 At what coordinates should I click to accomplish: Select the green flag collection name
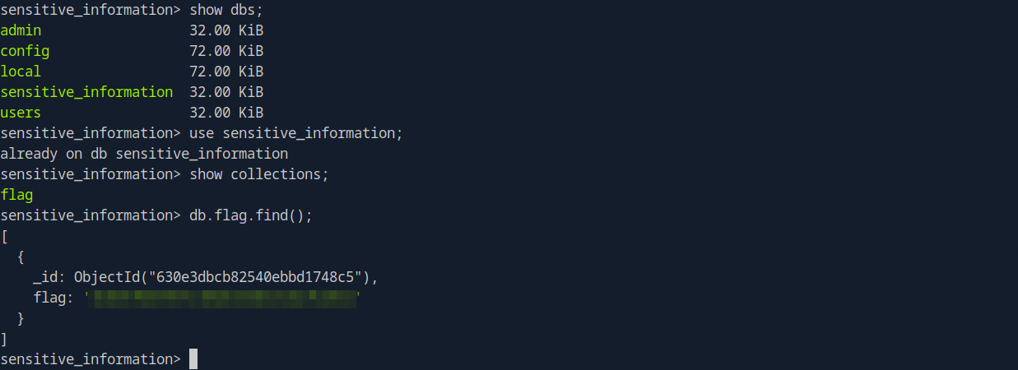16,195
